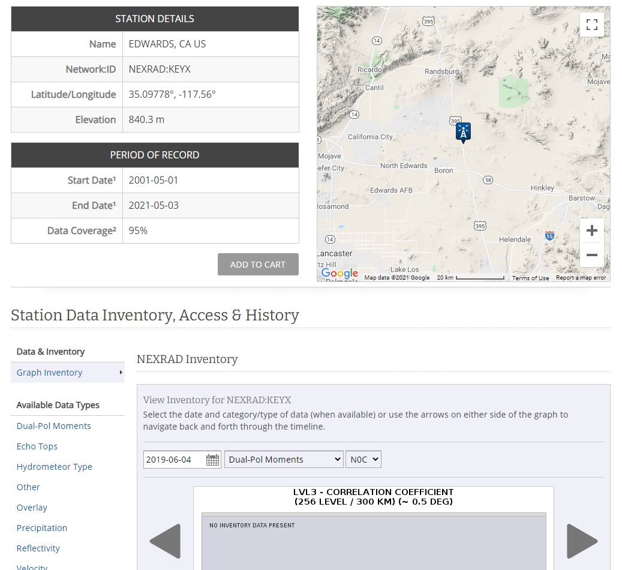Click the radar station marker on map

click(463, 131)
